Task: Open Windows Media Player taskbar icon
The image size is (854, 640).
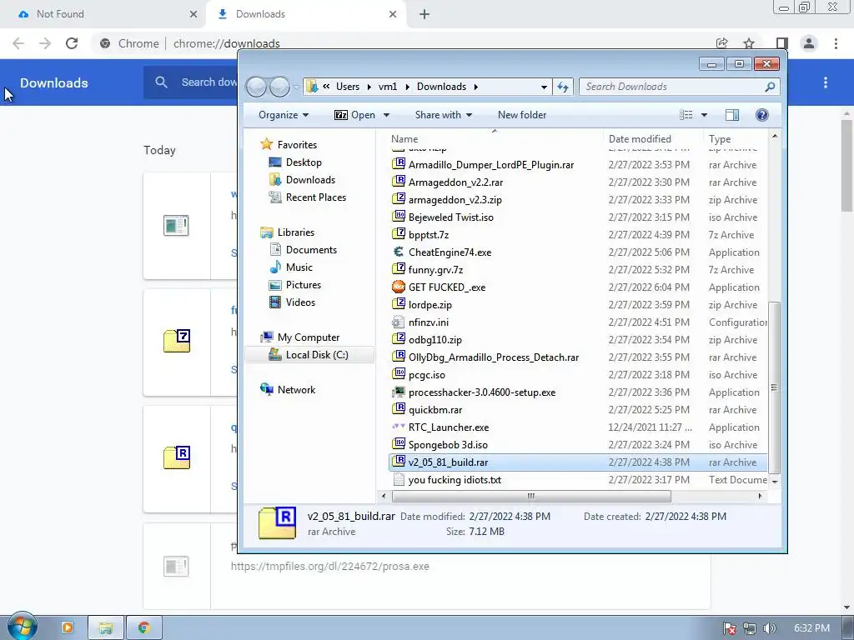Action: click(x=68, y=627)
